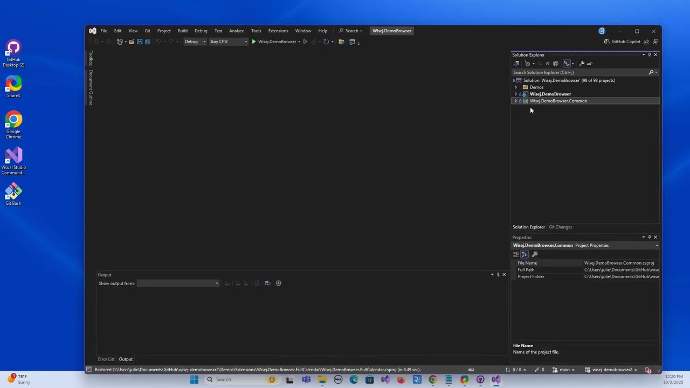Screen dimensions: 690x388
Task: Open startup project dropdown arrow
Action: (299, 41)
